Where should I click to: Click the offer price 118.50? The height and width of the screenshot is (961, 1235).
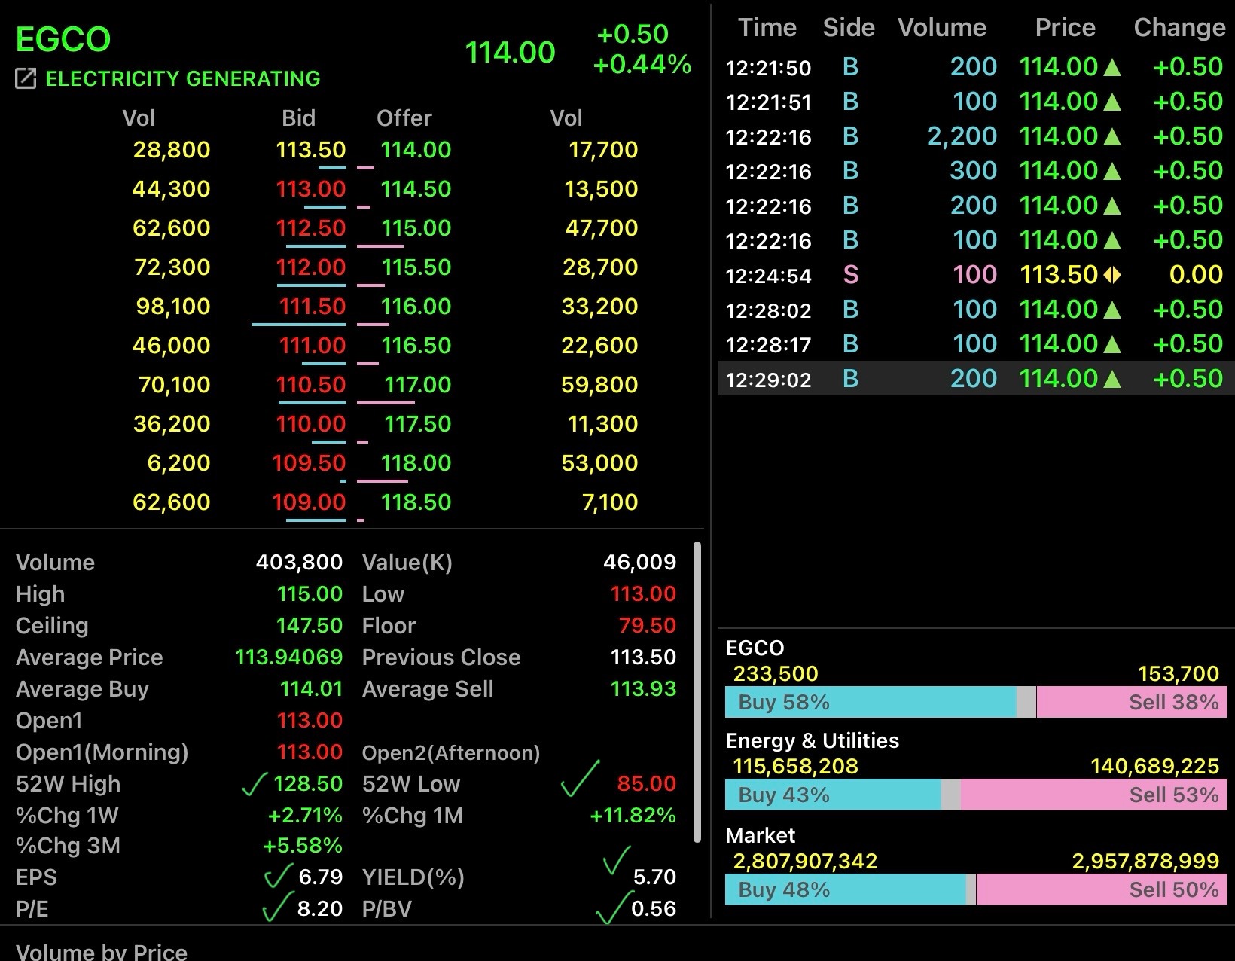coord(416,502)
